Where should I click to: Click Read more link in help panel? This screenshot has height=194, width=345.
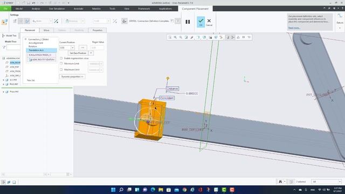click(x=294, y=27)
